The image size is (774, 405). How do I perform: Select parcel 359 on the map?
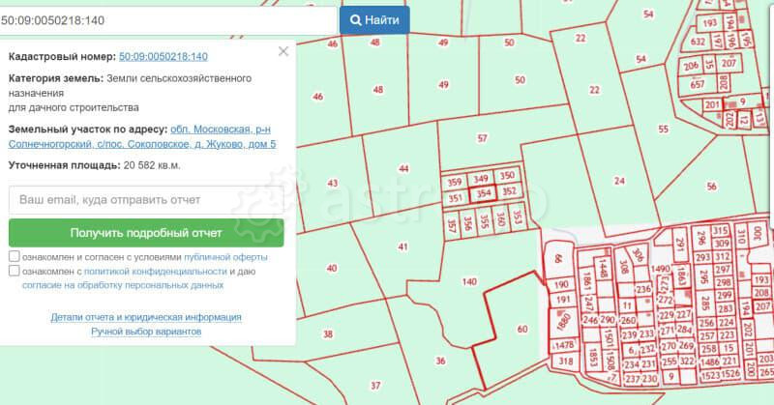click(454, 183)
